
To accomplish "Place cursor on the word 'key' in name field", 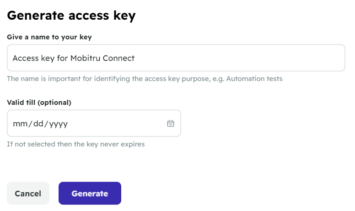I will [x=48, y=59].
